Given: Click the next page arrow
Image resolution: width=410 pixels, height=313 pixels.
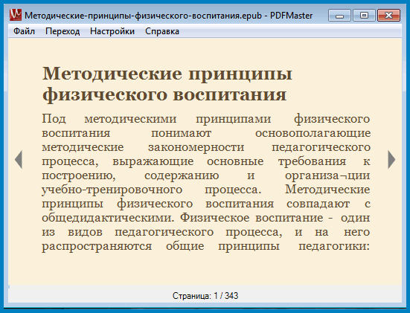Looking at the screenshot, I should pyautogui.click(x=391, y=160).
